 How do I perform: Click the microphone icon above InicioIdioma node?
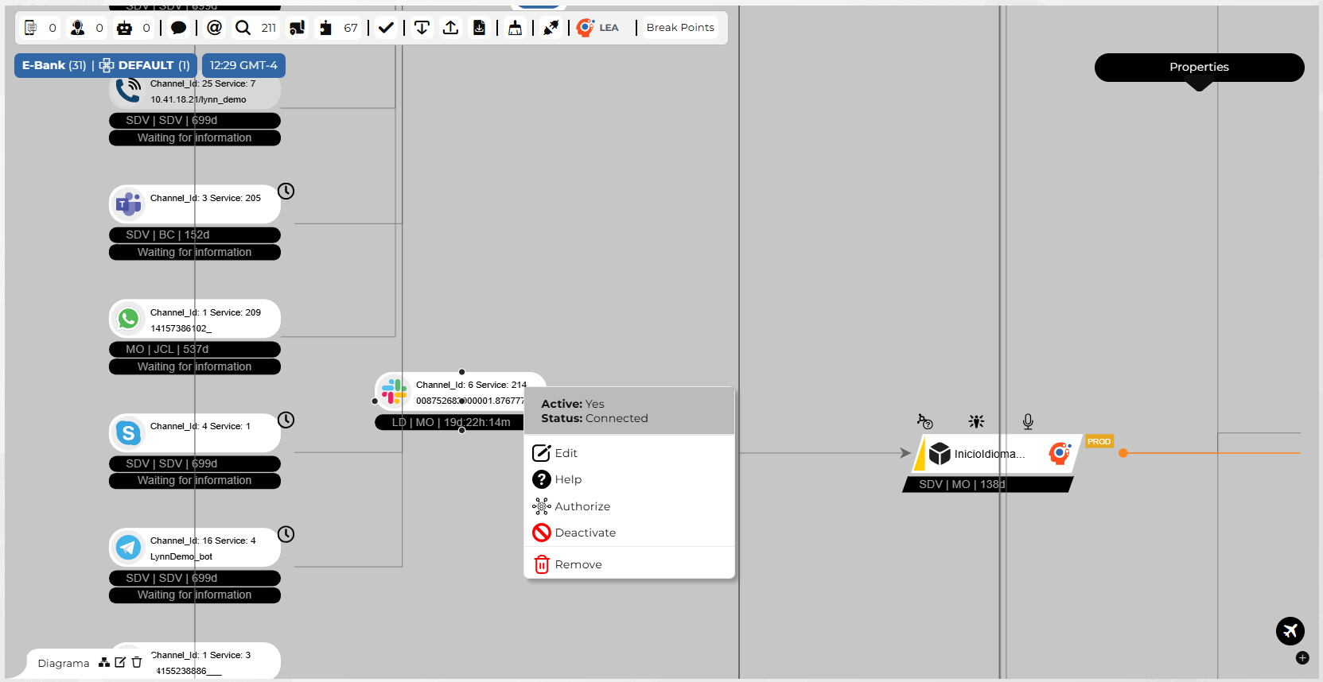pyautogui.click(x=1028, y=421)
